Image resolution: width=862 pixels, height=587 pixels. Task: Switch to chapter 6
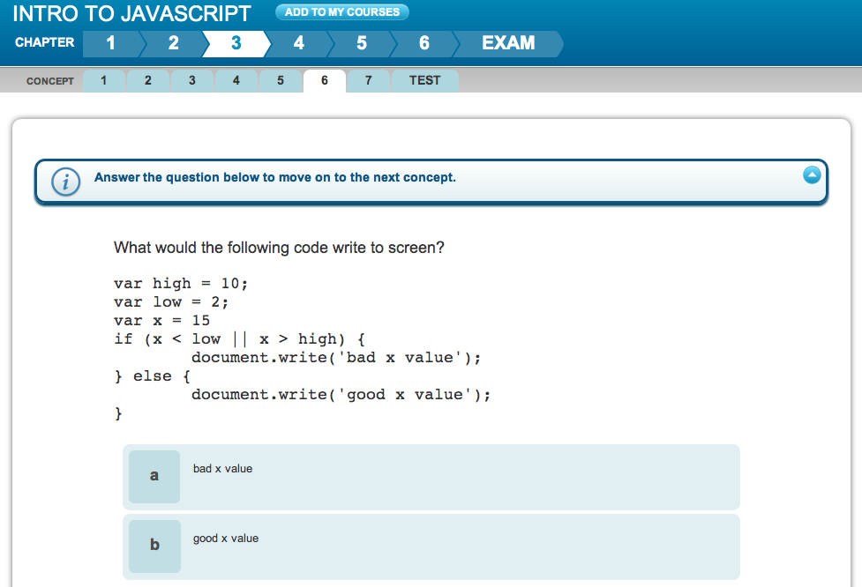pos(424,43)
